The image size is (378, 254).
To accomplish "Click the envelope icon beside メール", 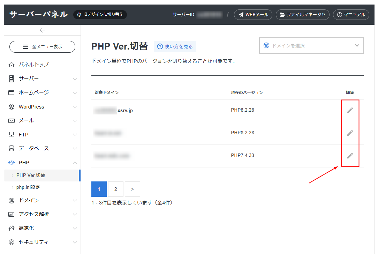I will click(11, 121).
